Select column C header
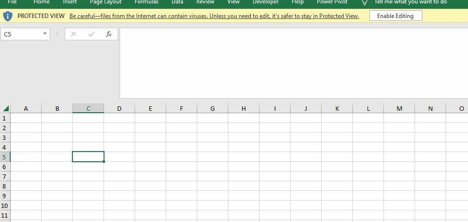468x222 pixels. tap(88, 109)
